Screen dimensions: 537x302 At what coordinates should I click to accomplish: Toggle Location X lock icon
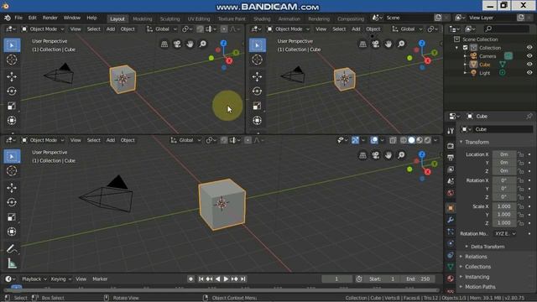[x=520, y=154]
